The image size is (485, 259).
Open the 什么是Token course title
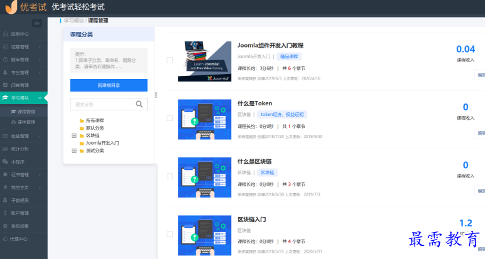pos(254,103)
